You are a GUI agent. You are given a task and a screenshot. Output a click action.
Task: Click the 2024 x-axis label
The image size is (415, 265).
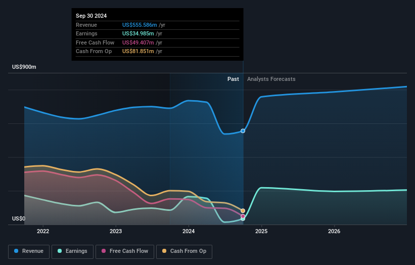click(x=189, y=231)
